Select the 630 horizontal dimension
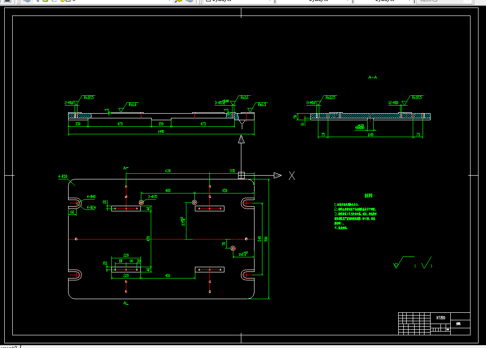 click(168, 171)
